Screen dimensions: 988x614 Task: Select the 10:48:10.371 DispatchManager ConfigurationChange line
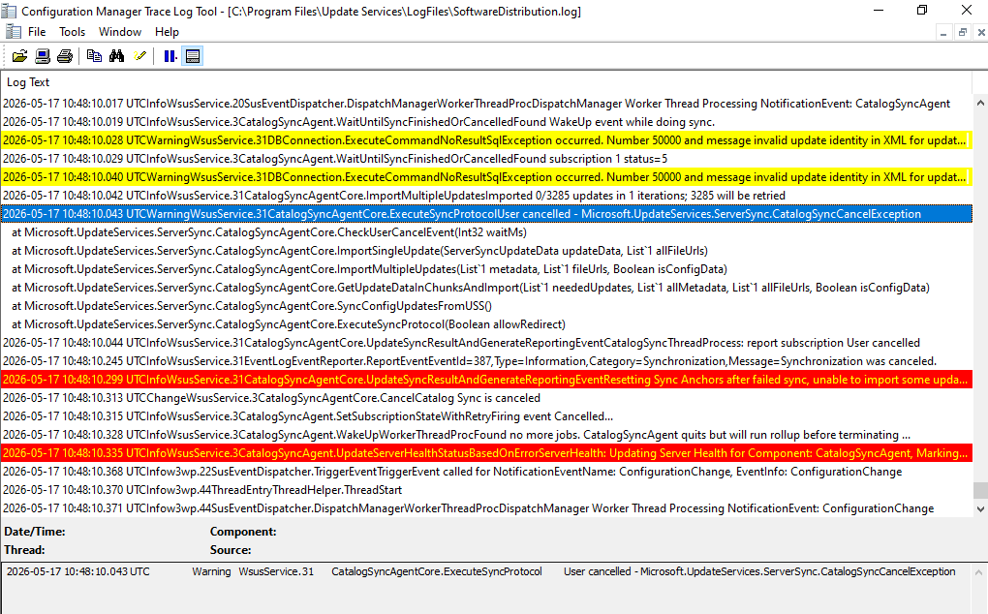pyautogui.click(x=486, y=508)
